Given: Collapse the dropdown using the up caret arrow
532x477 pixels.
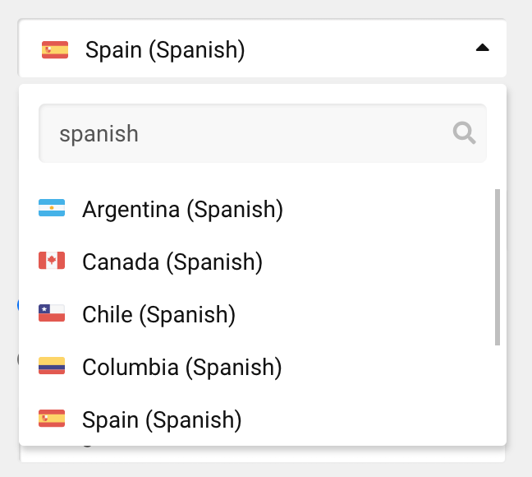Looking at the screenshot, I should point(483,49).
